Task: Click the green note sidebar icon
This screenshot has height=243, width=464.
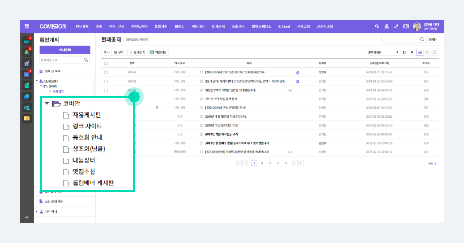Action: pos(27,85)
